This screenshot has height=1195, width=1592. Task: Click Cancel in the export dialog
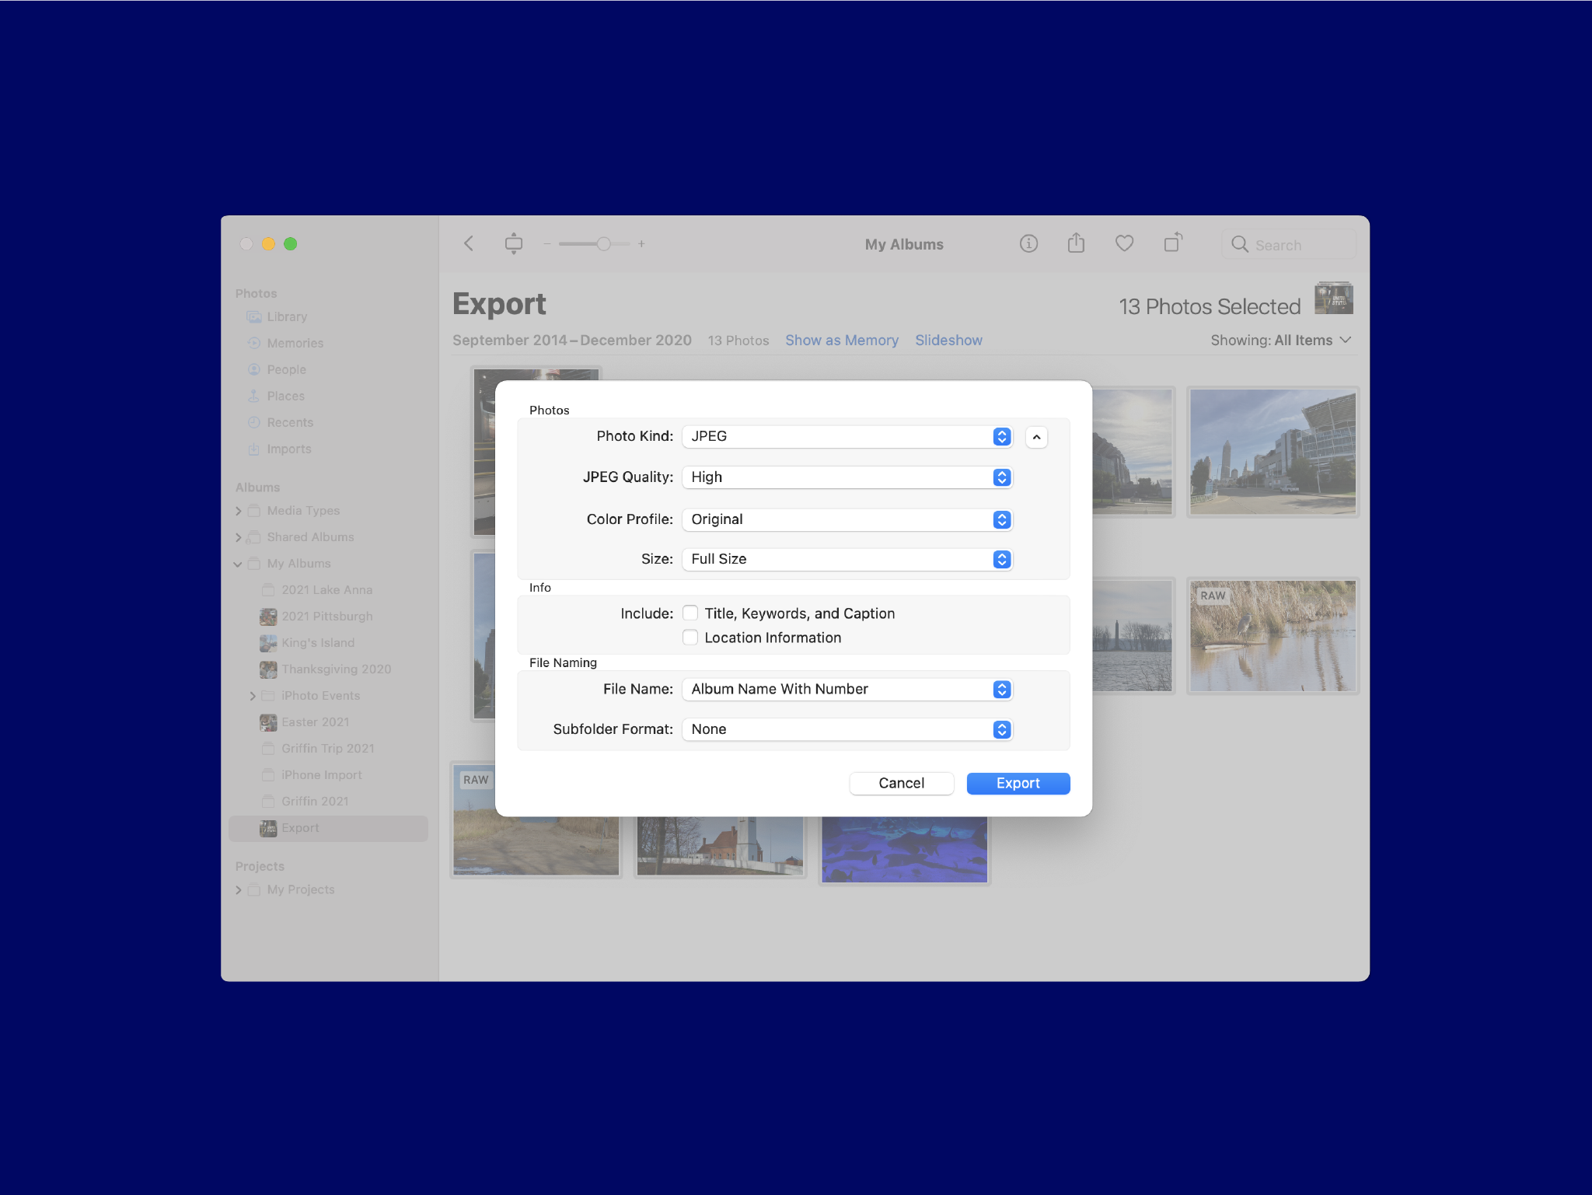point(901,784)
